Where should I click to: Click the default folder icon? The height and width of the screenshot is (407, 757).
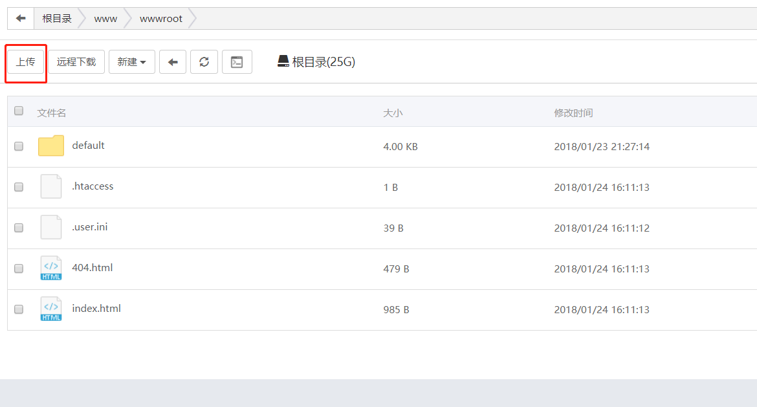pyautogui.click(x=51, y=146)
